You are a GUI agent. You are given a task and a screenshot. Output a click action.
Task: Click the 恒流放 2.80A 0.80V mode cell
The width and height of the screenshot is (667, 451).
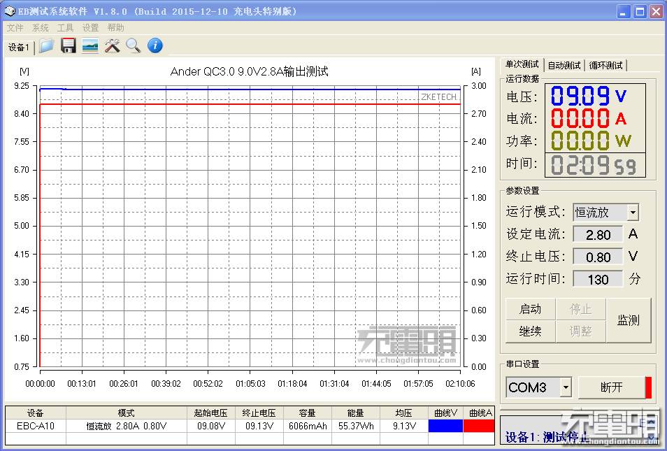tap(127, 426)
